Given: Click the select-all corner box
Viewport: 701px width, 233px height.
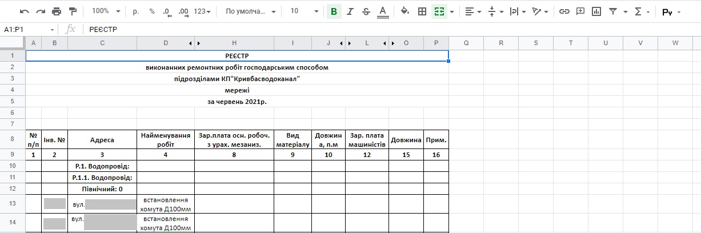Looking at the screenshot, I should click(13, 43).
